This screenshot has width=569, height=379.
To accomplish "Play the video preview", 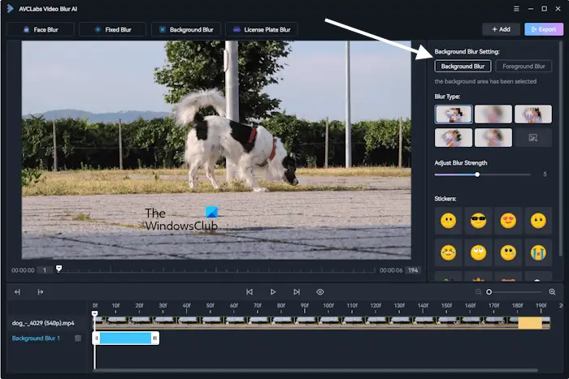I will (273, 291).
